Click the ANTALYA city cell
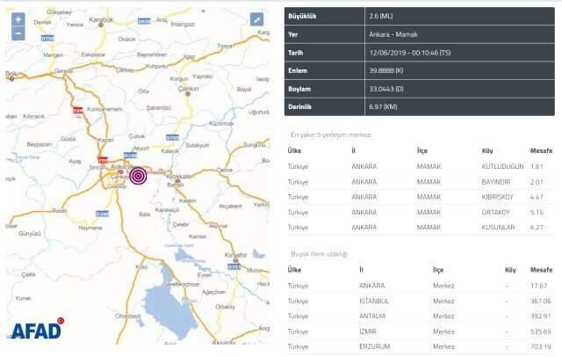 click(372, 316)
